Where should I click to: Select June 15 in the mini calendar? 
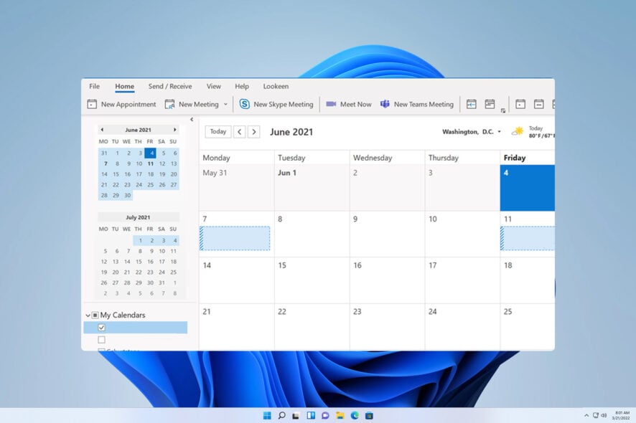point(116,174)
